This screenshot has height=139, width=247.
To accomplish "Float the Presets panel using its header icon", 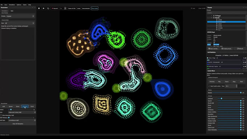I will pyautogui.click(x=244, y=8).
